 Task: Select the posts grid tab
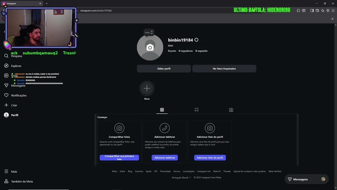pyautogui.click(x=162, y=110)
